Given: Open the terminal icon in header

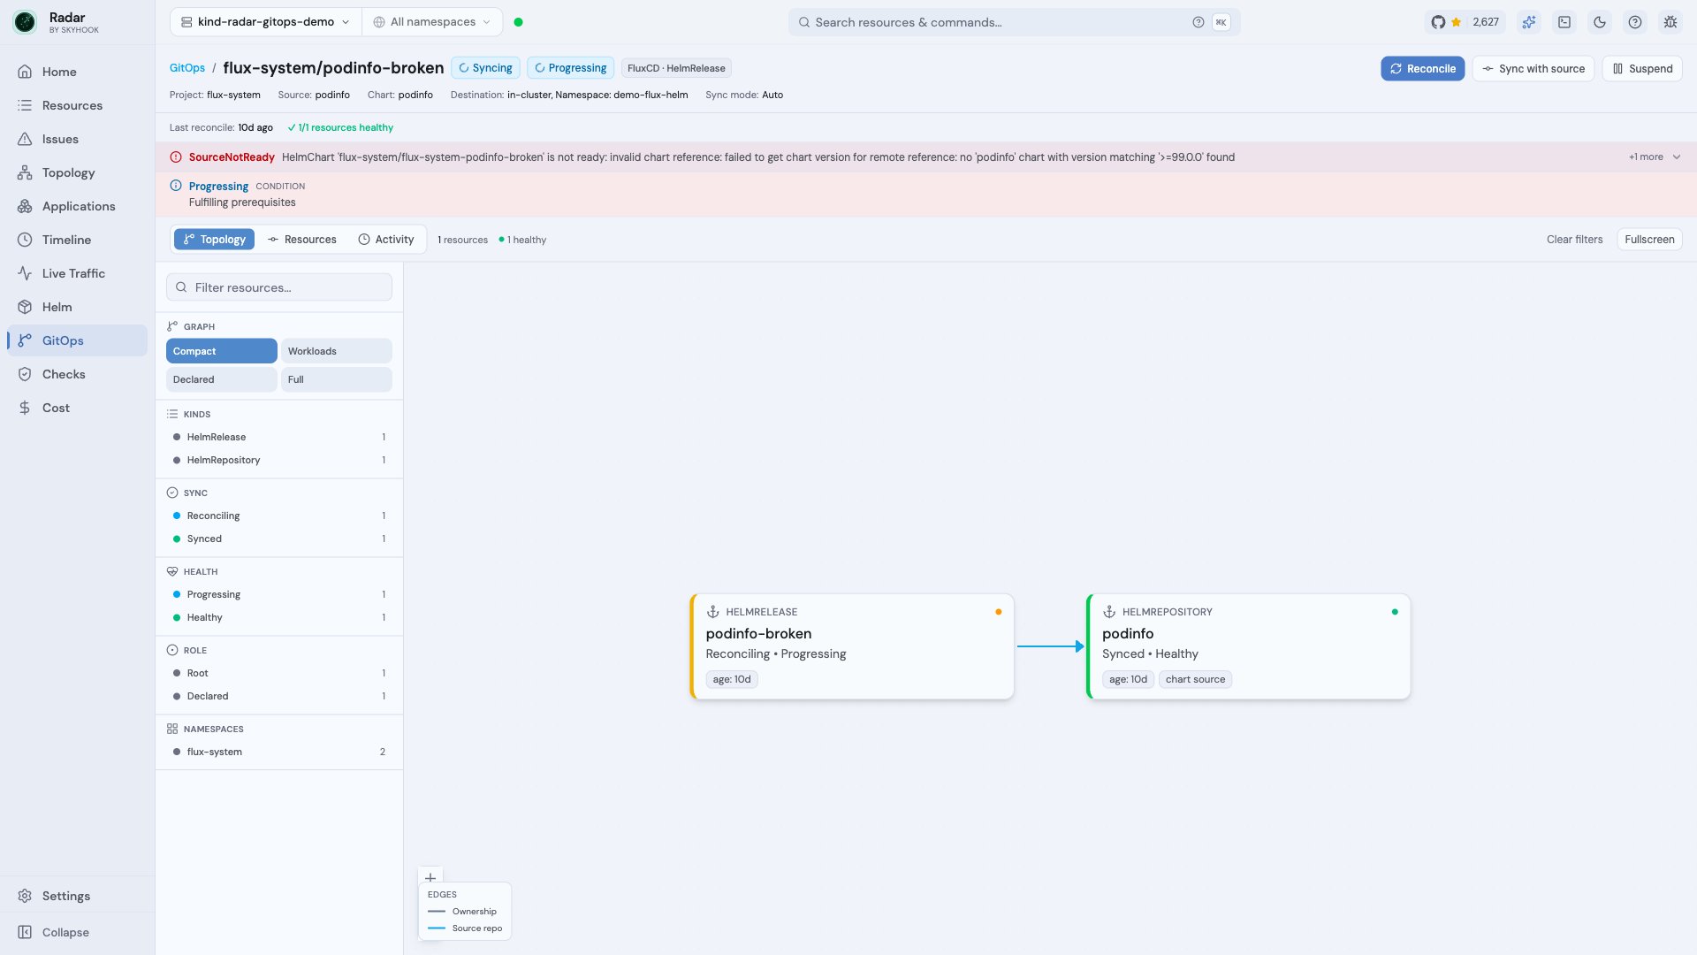Looking at the screenshot, I should [1564, 22].
